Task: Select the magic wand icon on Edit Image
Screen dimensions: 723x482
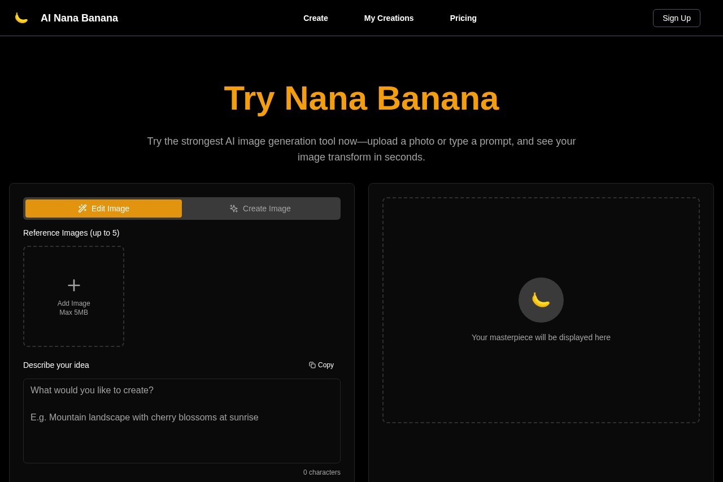Action: pos(82,209)
